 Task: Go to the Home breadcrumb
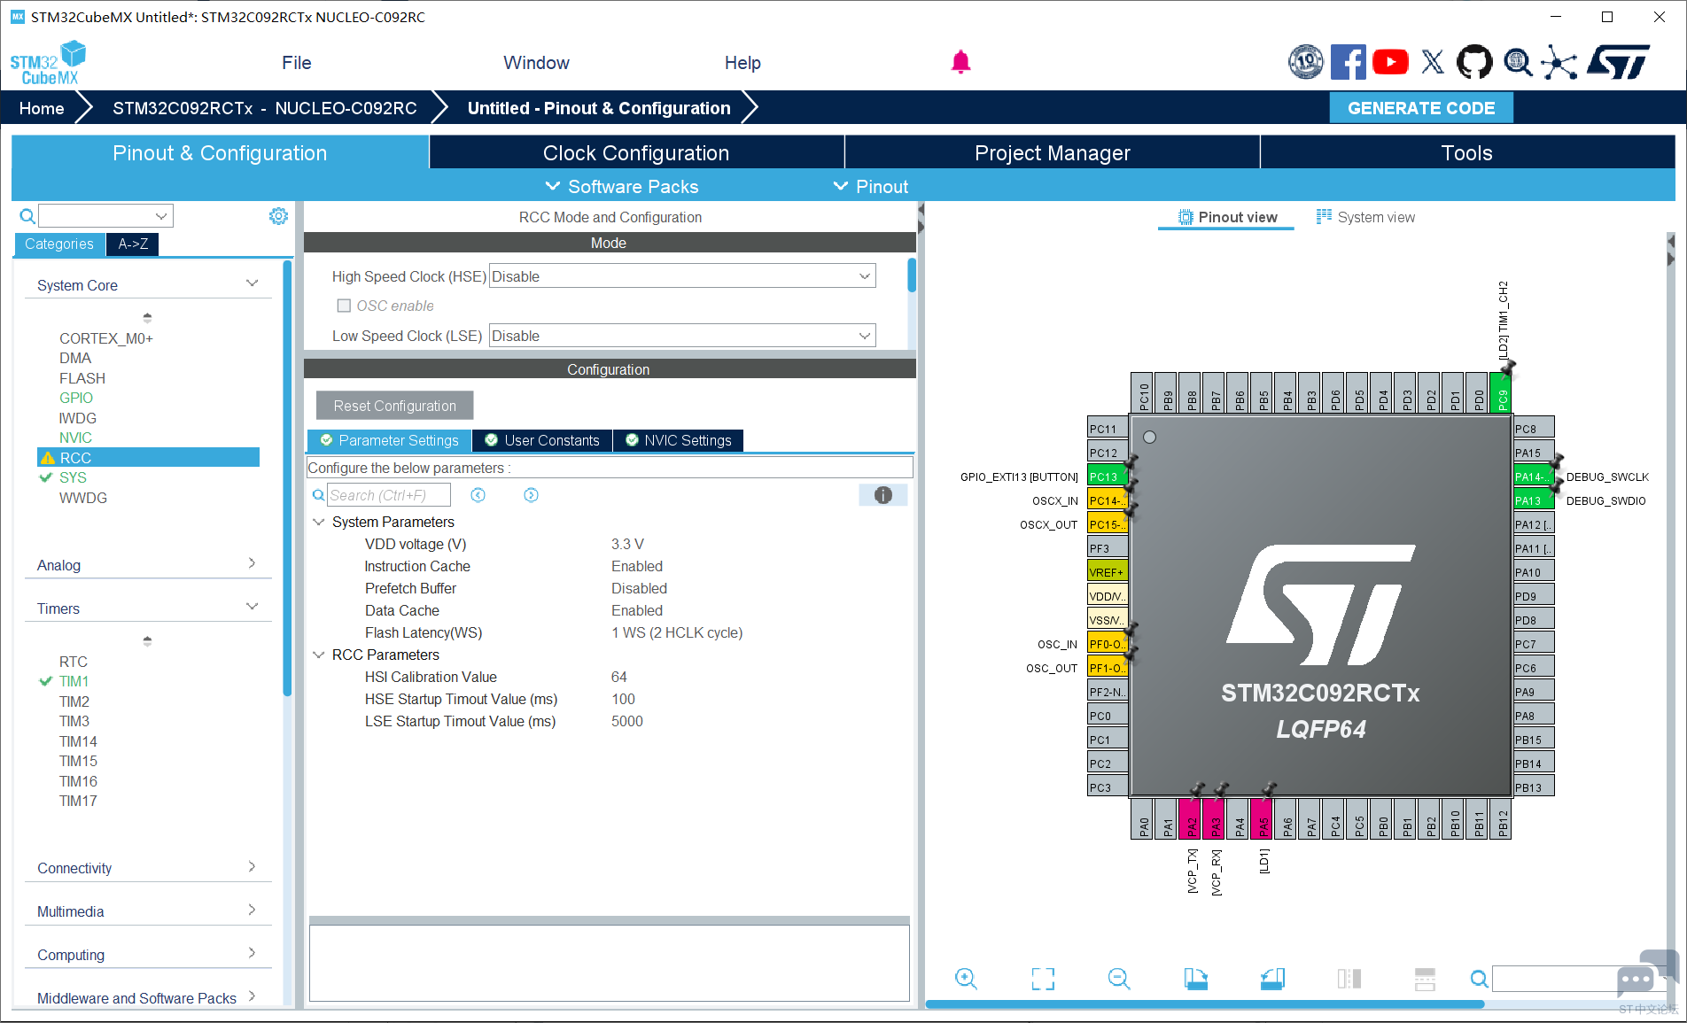[x=42, y=108]
